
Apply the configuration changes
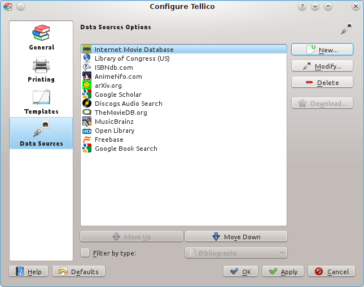pos(283,272)
